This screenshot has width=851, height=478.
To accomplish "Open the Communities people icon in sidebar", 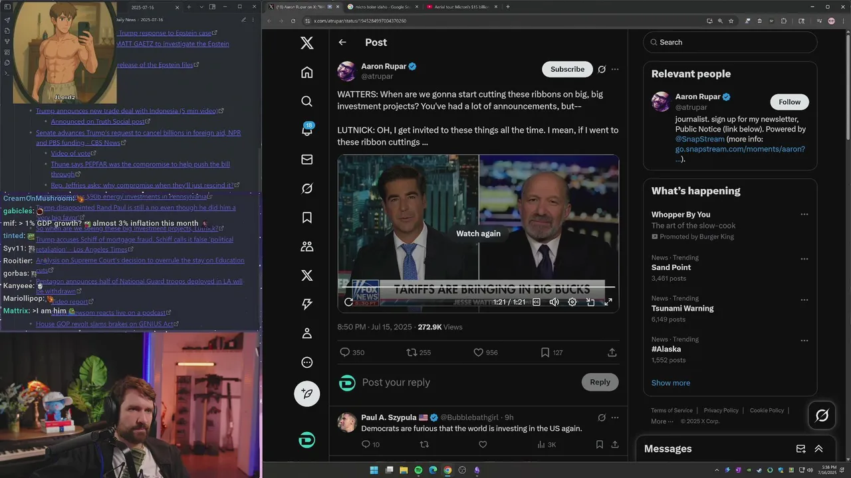I will pyautogui.click(x=306, y=246).
